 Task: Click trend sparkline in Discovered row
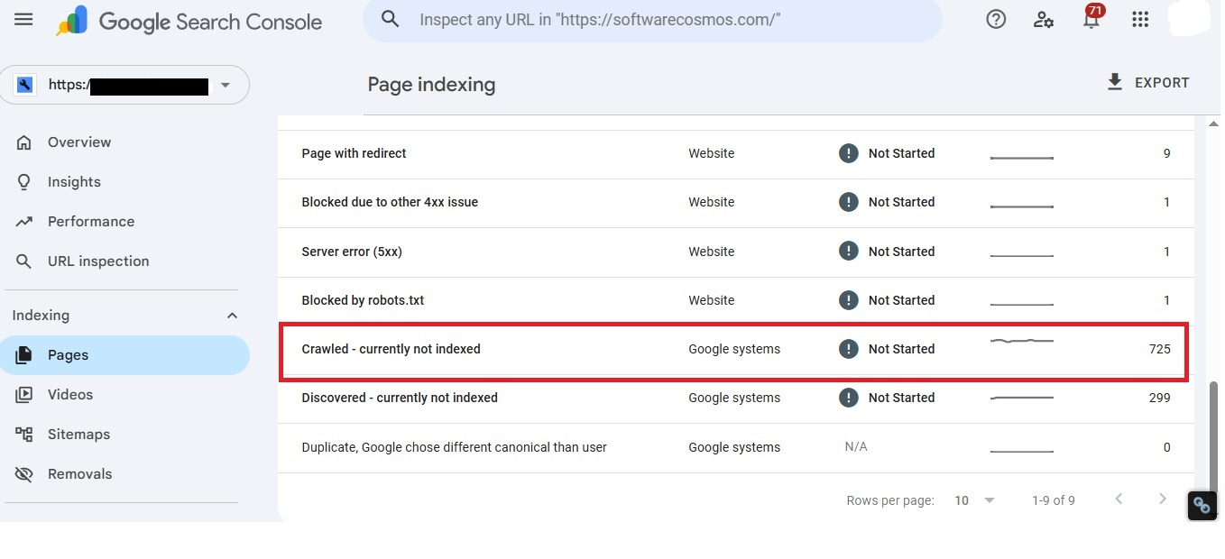point(1022,398)
